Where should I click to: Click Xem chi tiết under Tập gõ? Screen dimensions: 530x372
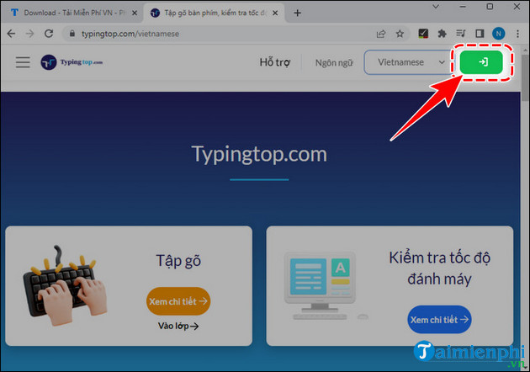178,300
